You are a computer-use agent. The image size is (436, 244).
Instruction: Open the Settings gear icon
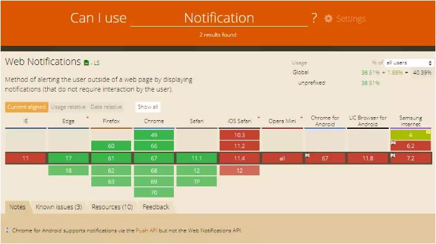[x=328, y=19]
